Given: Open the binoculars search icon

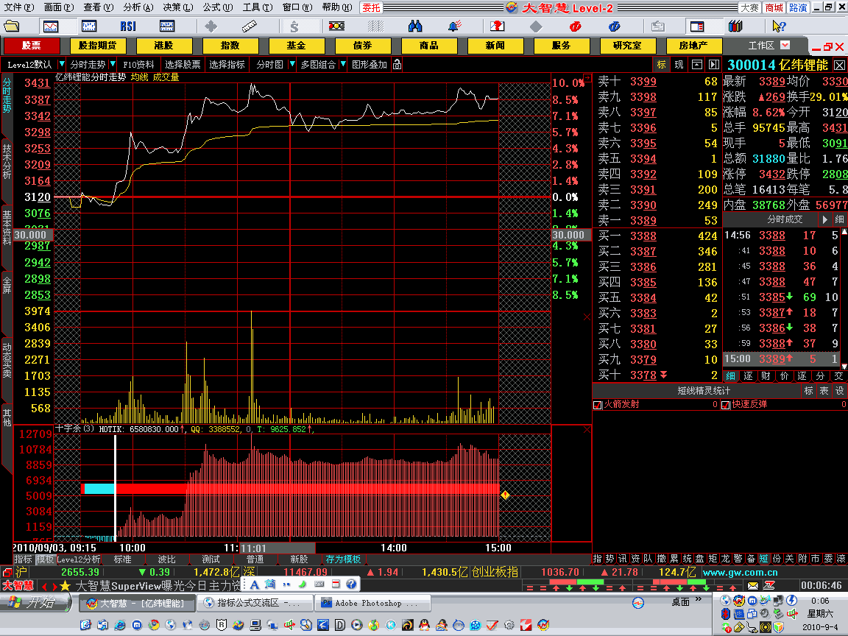Looking at the screenshot, I should tap(415, 26).
